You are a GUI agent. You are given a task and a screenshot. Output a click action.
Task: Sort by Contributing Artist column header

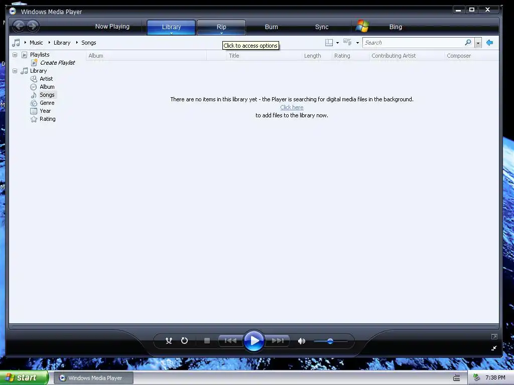tap(407, 56)
